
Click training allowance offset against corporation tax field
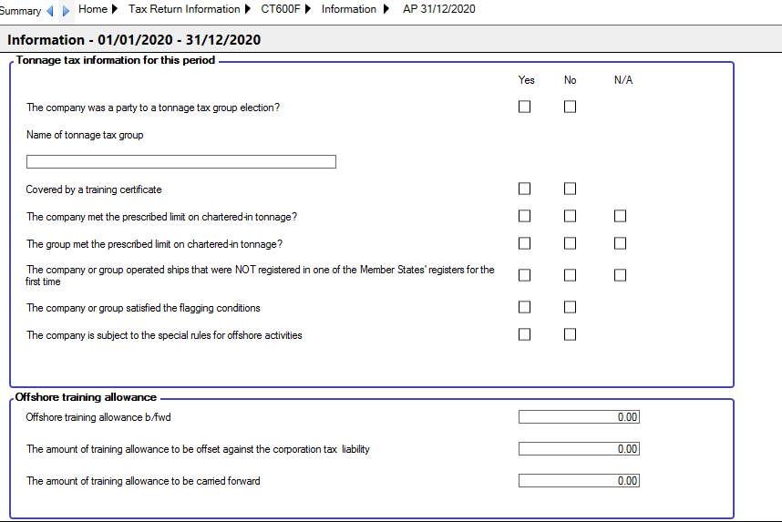click(x=579, y=449)
